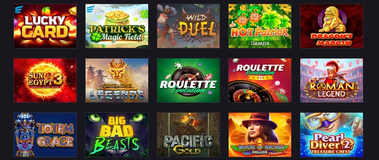
Task: Open Big Bad Beasts game
Action: [x=117, y=135]
